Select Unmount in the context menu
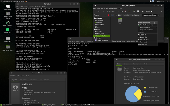Screen dimensions: 170x106 tap(148, 42)
